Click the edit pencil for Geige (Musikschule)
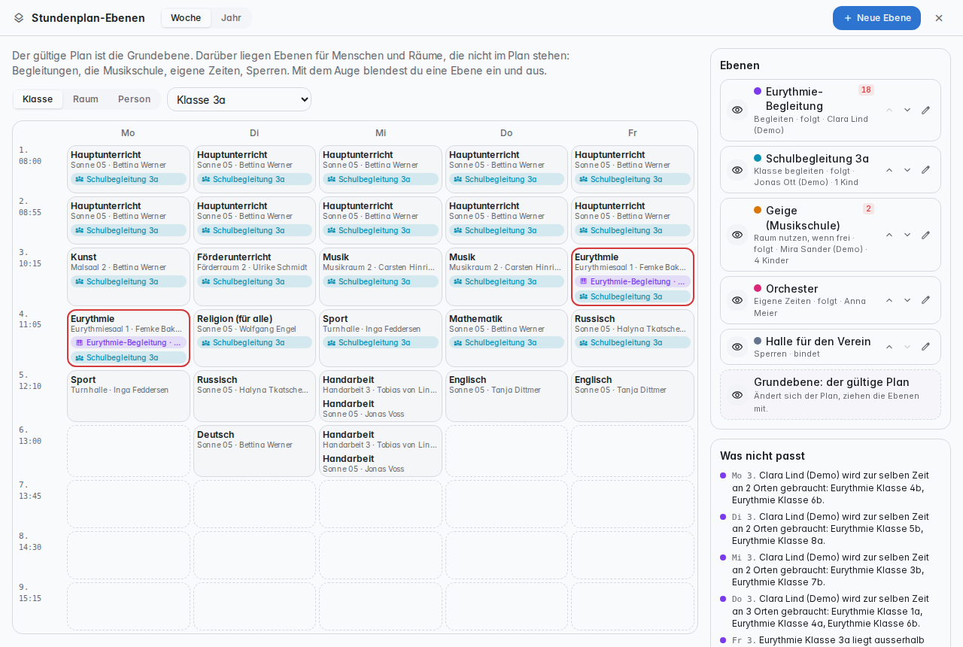Viewport: 963px width, 647px height. pyautogui.click(x=925, y=235)
